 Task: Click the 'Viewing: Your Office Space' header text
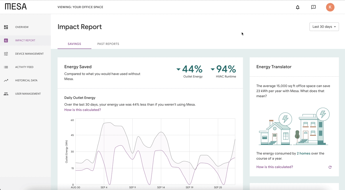80,7
